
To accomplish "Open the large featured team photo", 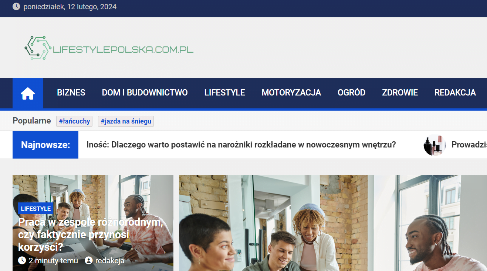I will [x=333, y=223].
